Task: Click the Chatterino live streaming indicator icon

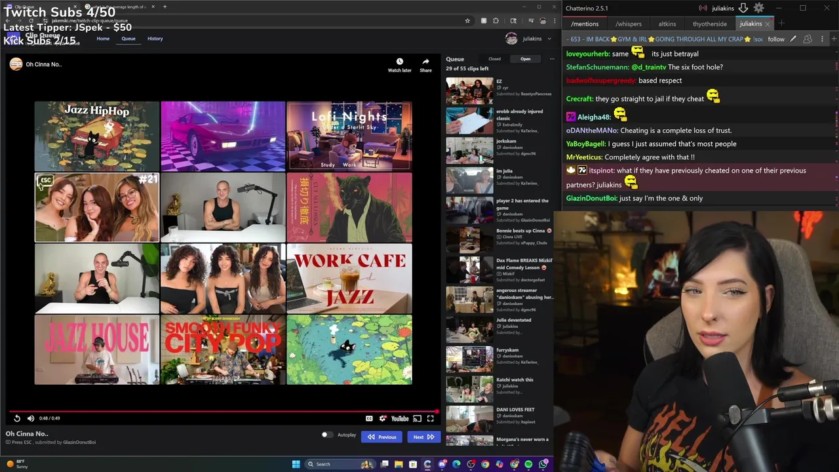Action: pyautogui.click(x=703, y=8)
